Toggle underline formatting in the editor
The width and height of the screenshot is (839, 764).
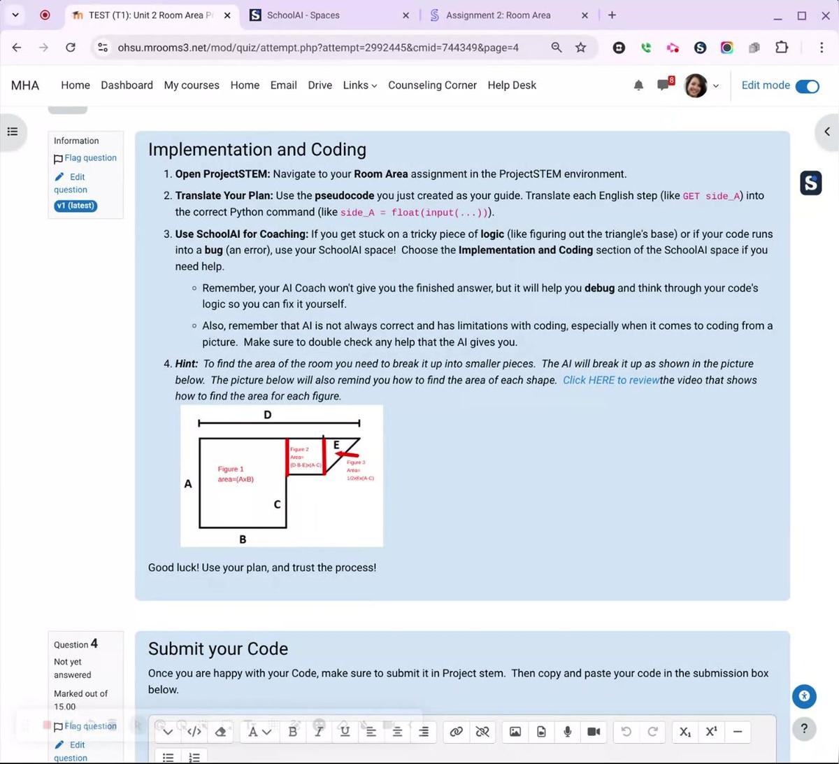coord(345,732)
